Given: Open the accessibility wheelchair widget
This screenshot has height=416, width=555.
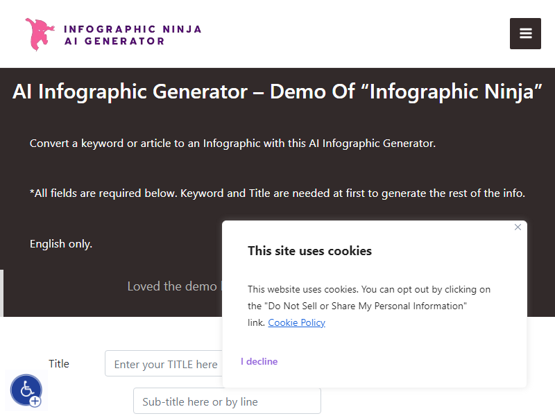Looking at the screenshot, I should (x=26, y=390).
